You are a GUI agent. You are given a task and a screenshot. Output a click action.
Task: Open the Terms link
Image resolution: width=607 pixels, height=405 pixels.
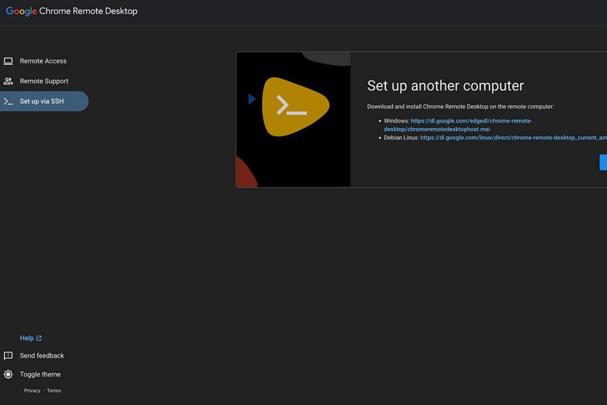click(x=54, y=391)
